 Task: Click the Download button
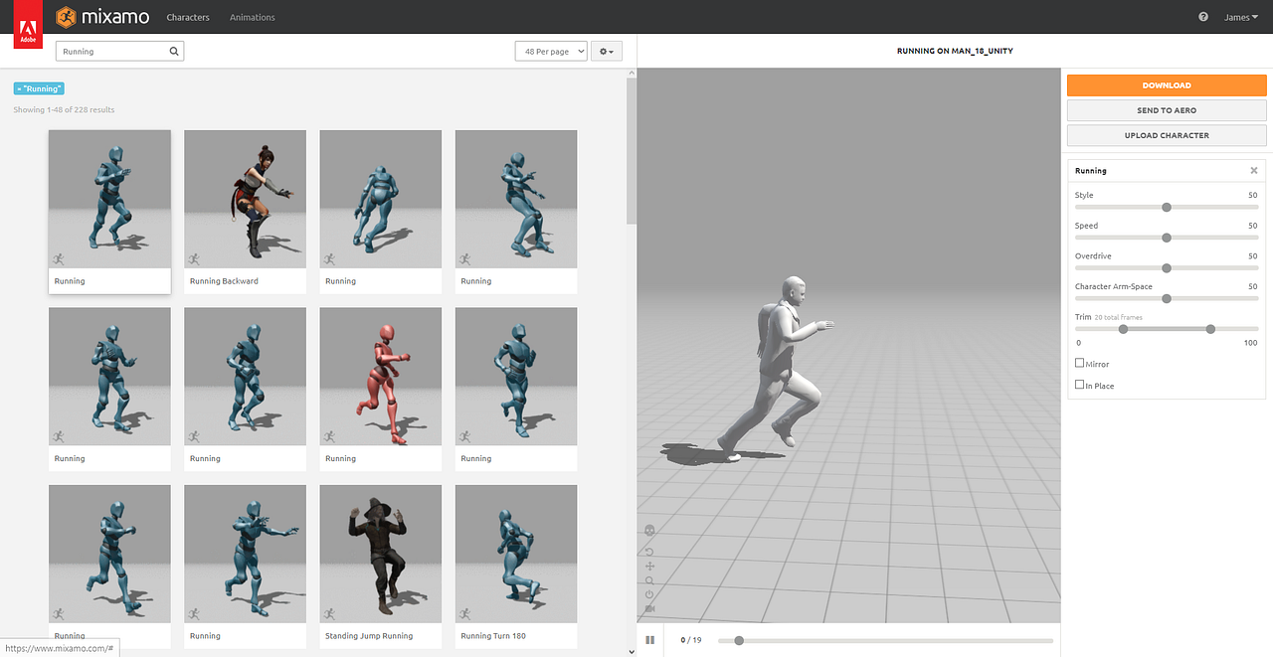click(1166, 85)
